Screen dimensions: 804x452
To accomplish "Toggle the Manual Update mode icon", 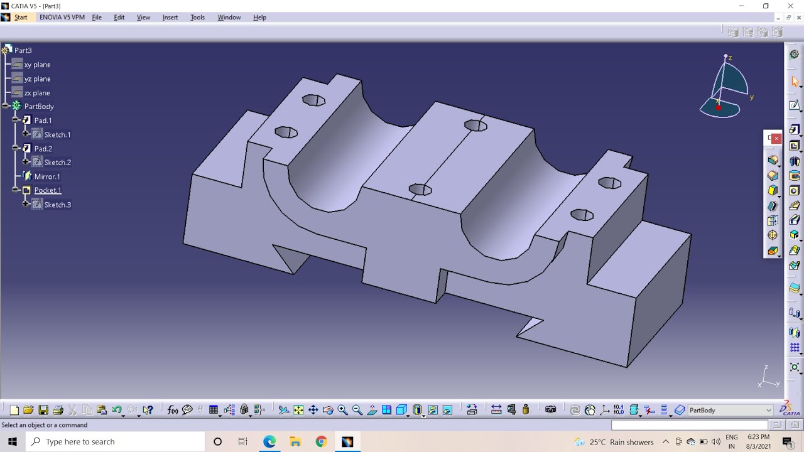I will point(590,410).
